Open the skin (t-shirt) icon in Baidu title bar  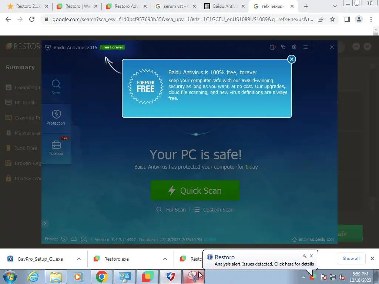272,47
